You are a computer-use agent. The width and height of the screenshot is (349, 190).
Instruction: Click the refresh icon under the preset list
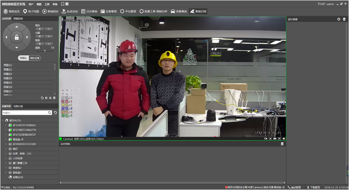click(x=42, y=98)
